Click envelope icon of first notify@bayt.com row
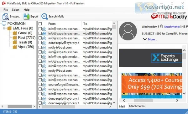The width and height of the screenshot is (188, 114). click(x=44, y=48)
